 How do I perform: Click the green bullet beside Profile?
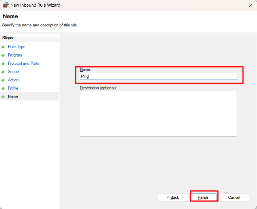(x=3, y=88)
